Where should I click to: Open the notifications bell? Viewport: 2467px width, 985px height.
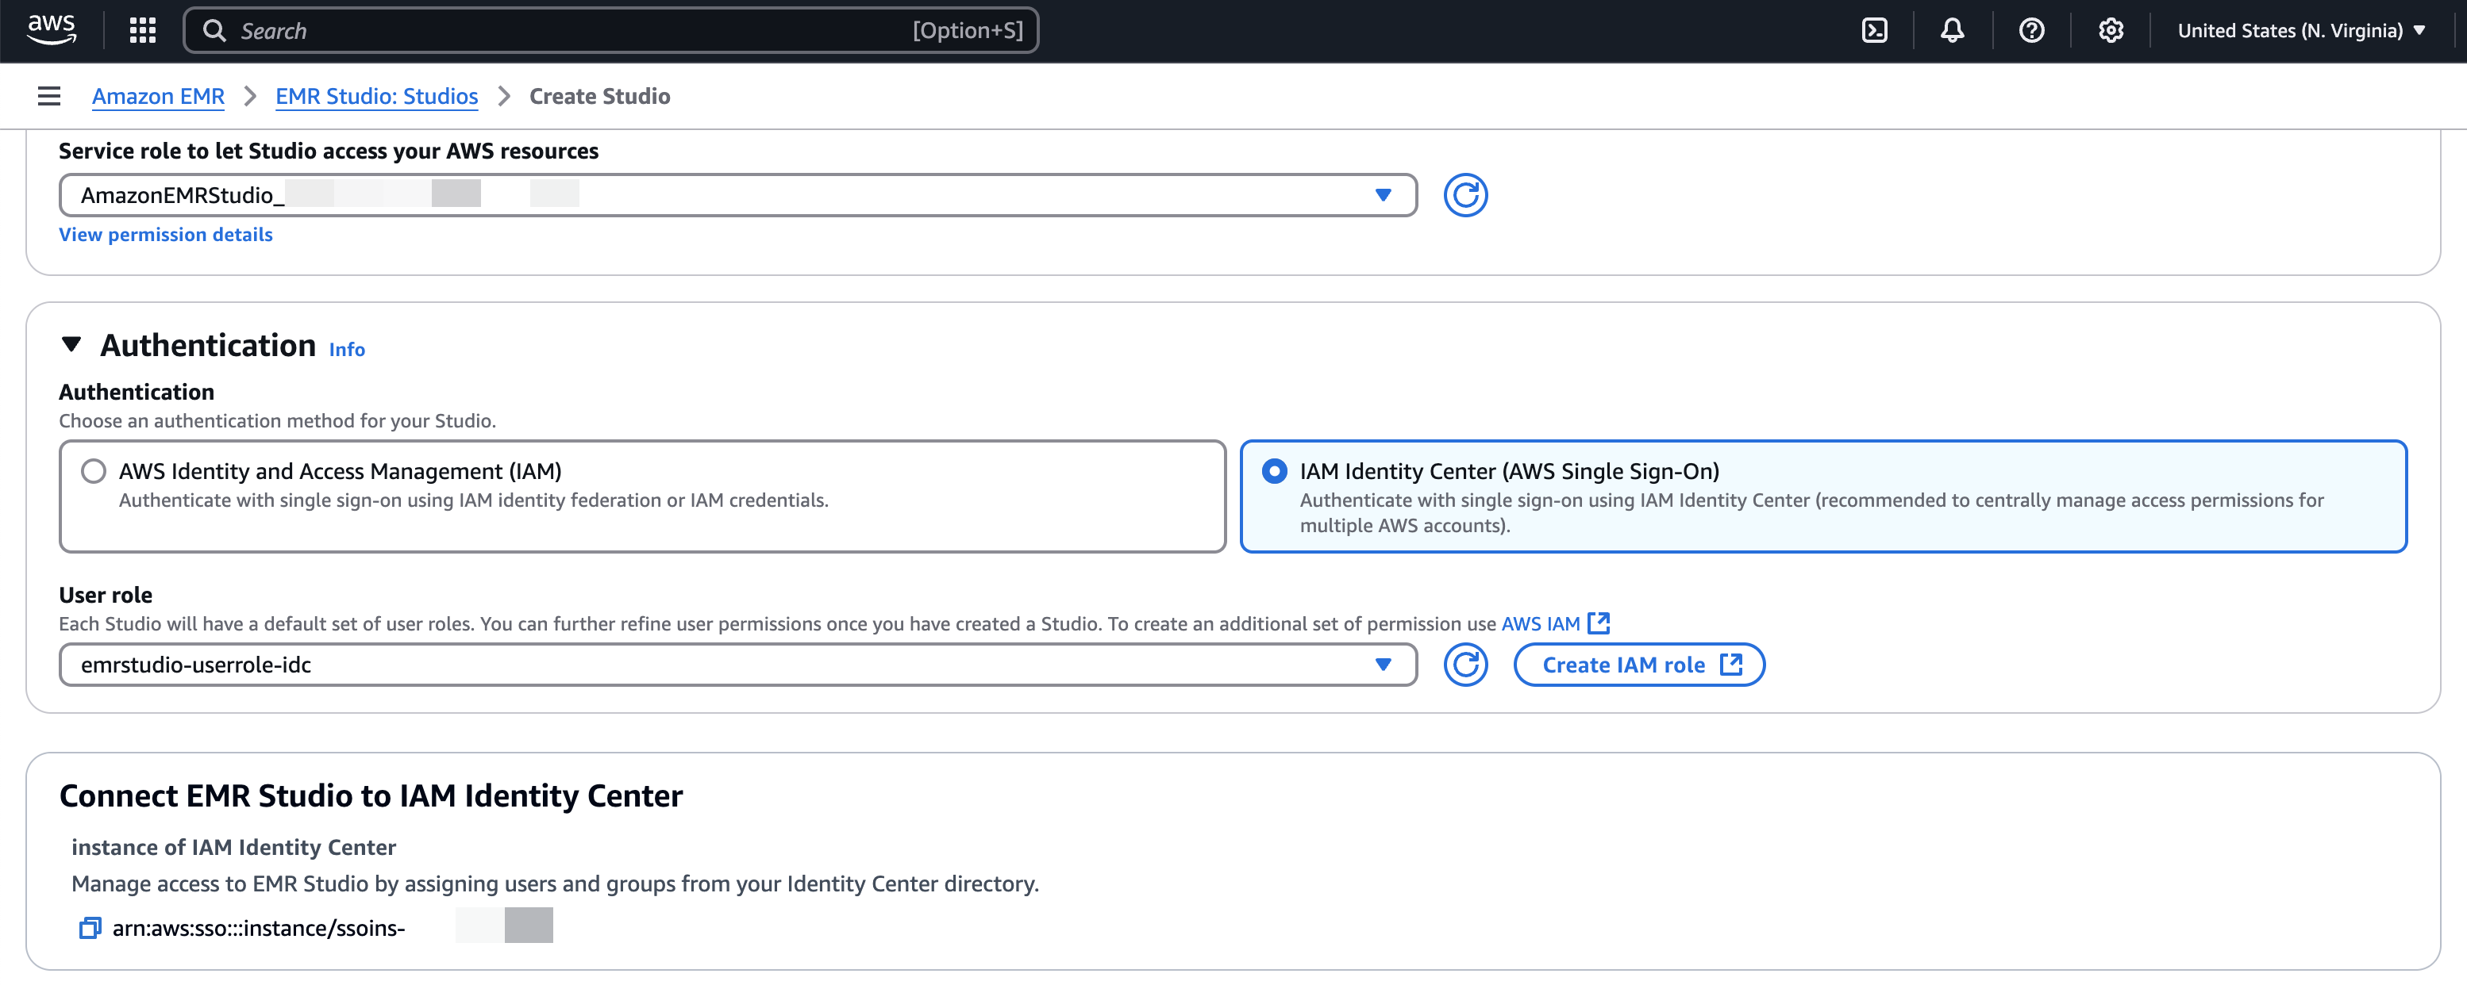[x=1953, y=29]
